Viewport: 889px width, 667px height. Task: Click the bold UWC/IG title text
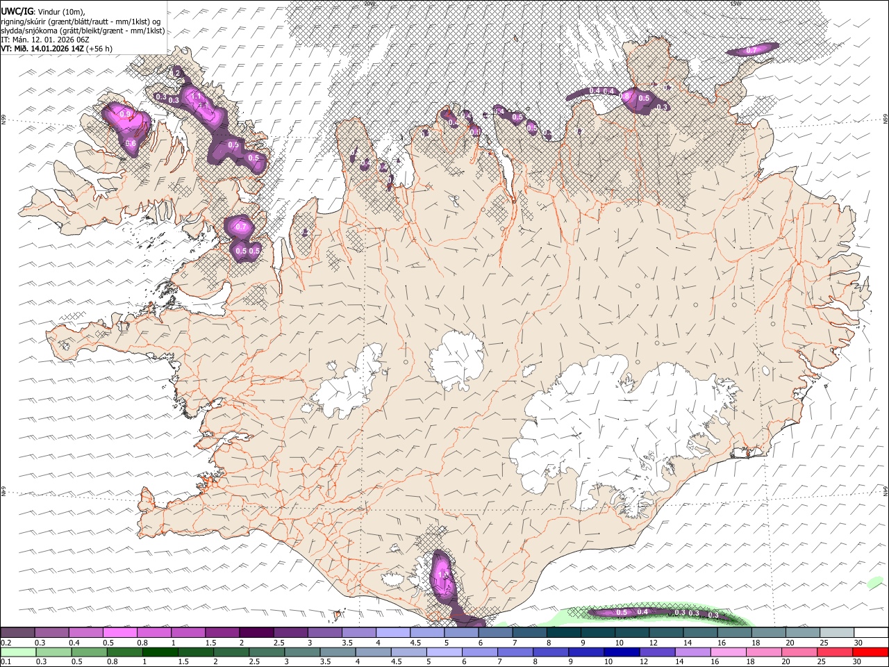point(17,12)
